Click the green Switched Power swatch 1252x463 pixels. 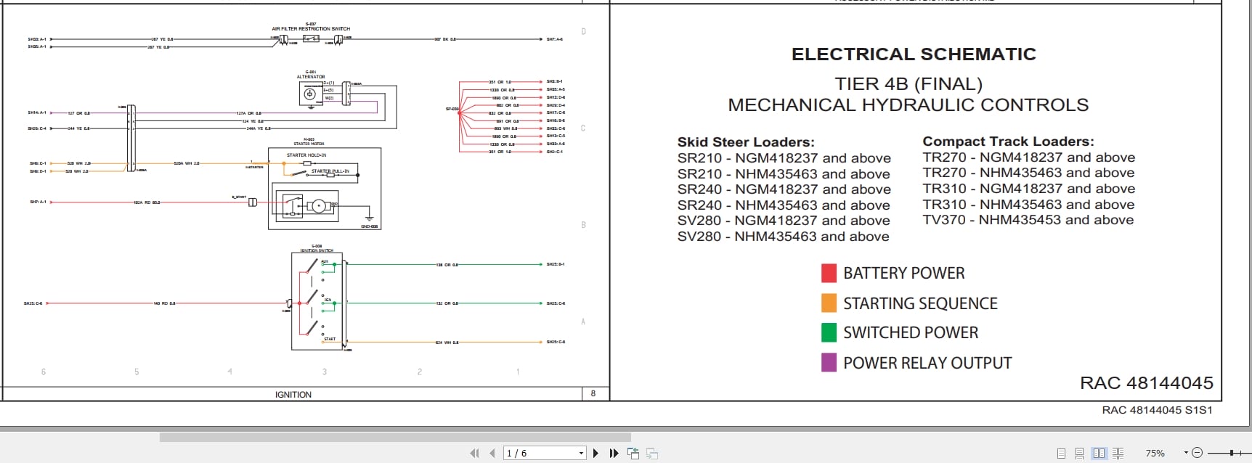point(829,332)
